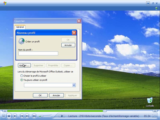Skip to the previous track
This screenshot has width=160, height=120.
[22, 116]
